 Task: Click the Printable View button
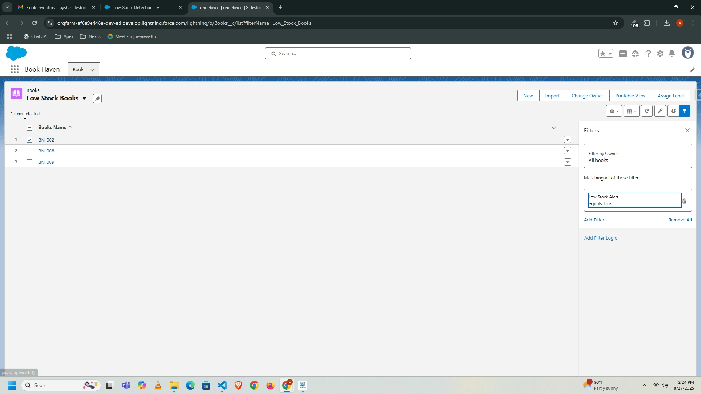630,96
